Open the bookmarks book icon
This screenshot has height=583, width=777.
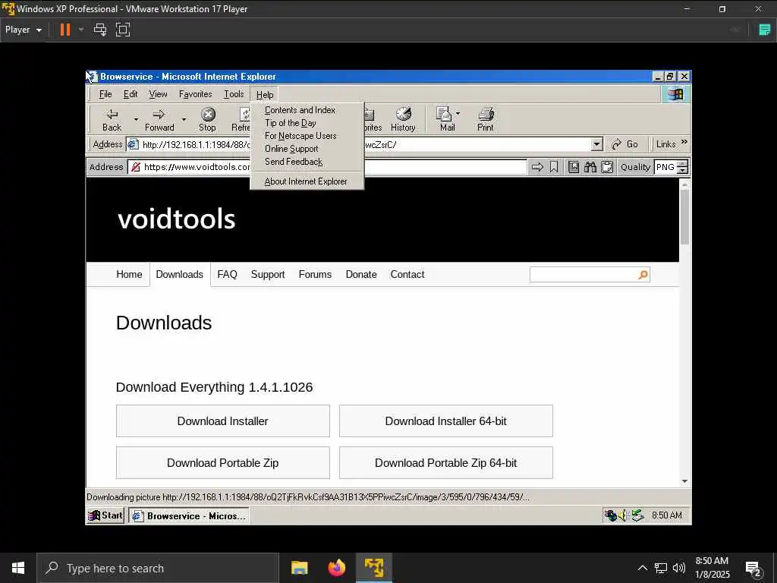(574, 167)
